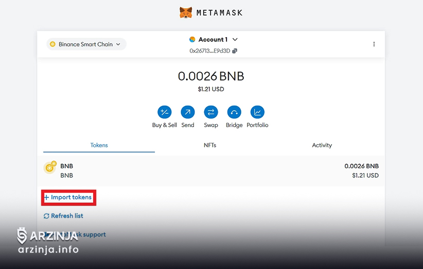Click the 0.0026 BNB amount in token row
Image resolution: width=423 pixels, height=269 pixels.
[x=361, y=166]
